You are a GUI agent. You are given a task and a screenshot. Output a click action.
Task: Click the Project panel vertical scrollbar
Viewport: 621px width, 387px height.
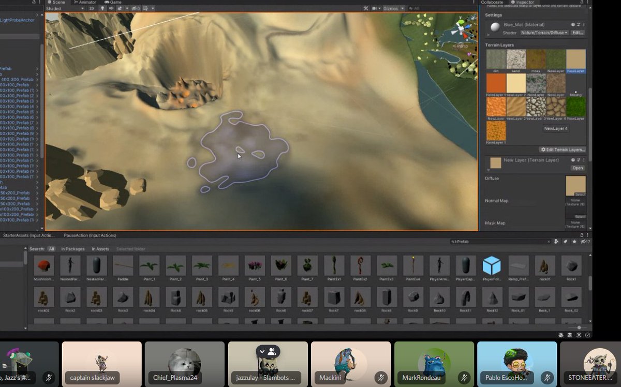coord(590,284)
